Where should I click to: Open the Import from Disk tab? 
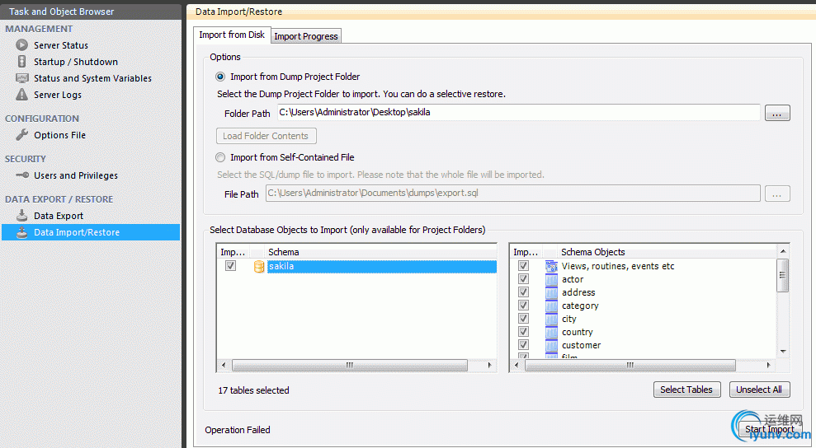click(x=232, y=35)
